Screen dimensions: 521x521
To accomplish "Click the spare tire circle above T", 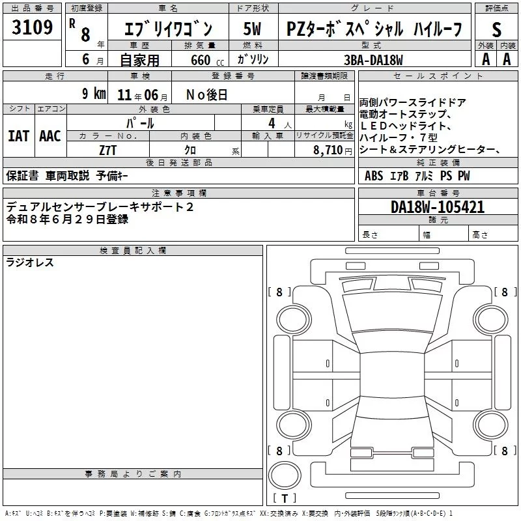I will pyautogui.click(x=285, y=475).
